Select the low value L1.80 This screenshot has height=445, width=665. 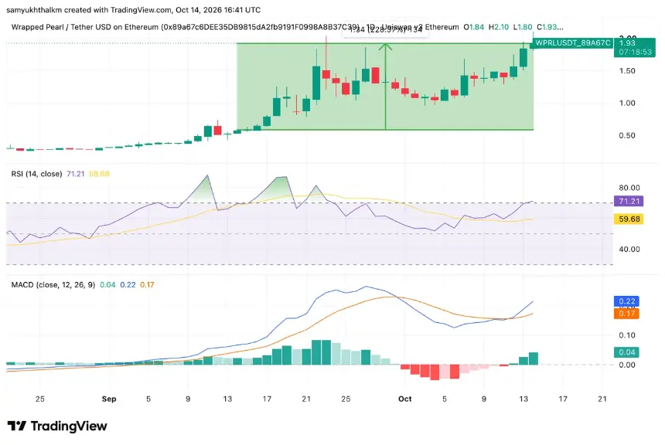tap(523, 27)
